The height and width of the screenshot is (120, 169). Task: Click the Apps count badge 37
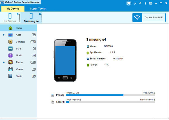click(x=34, y=35)
